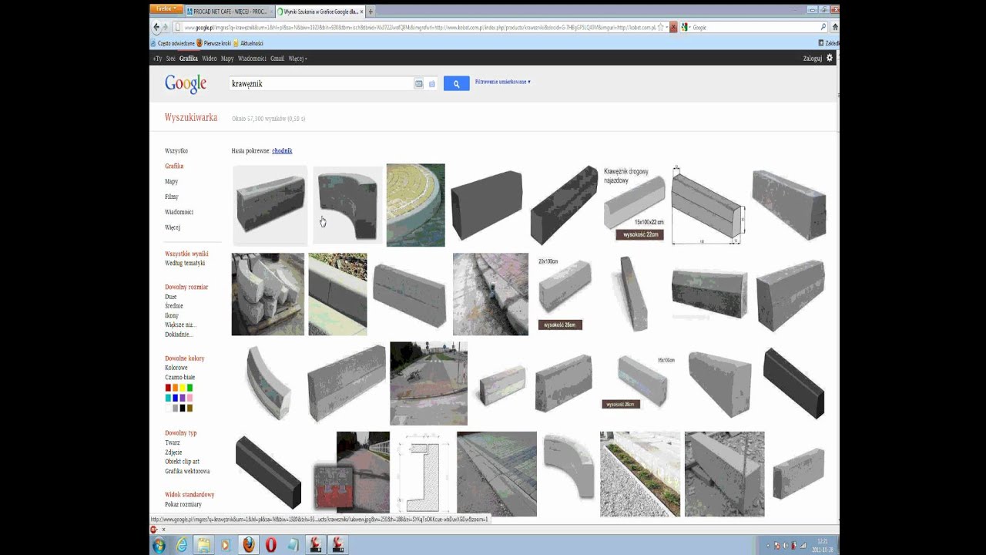The image size is (986, 555).
Task: Click the search-by-image camera icon
Action: (x=431, y=83)
